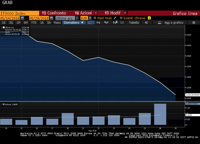Expand the Giornaliero frequency dropdown
This screenshot has width=200, height=144.
pyautogui.click(x=74, y=23)
